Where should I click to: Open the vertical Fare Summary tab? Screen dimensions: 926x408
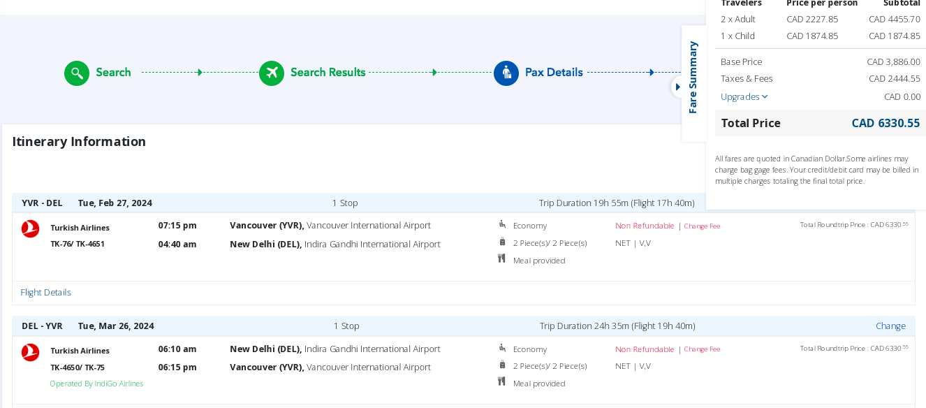693,77
